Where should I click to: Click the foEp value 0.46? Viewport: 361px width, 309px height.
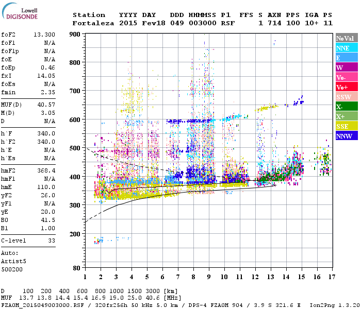[48, 67]
